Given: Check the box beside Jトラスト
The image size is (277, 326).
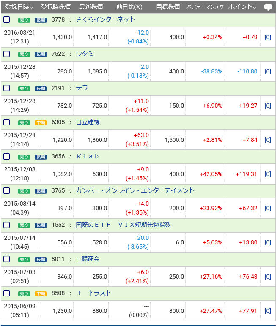Looking at the screenshot, I should [6, 293].
